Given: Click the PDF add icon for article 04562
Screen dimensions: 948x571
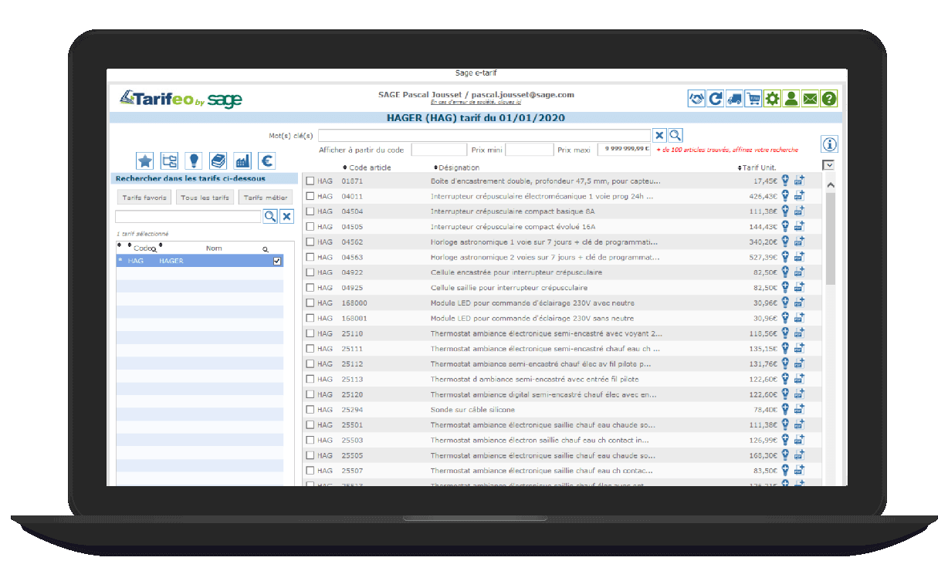Looking at the screenshot, I should 799,242.
